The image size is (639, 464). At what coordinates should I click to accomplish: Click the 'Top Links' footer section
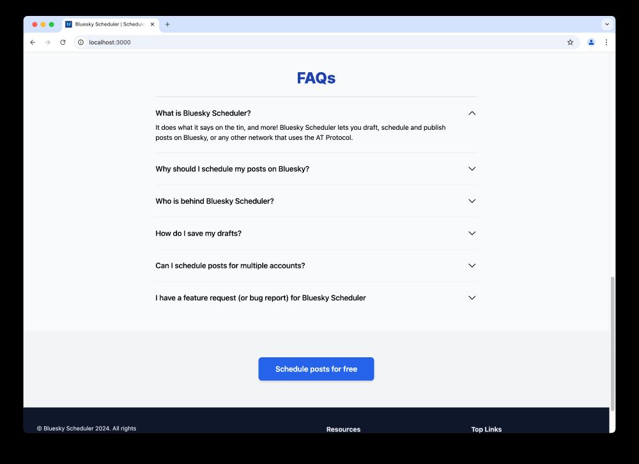(x=486, y=429)
